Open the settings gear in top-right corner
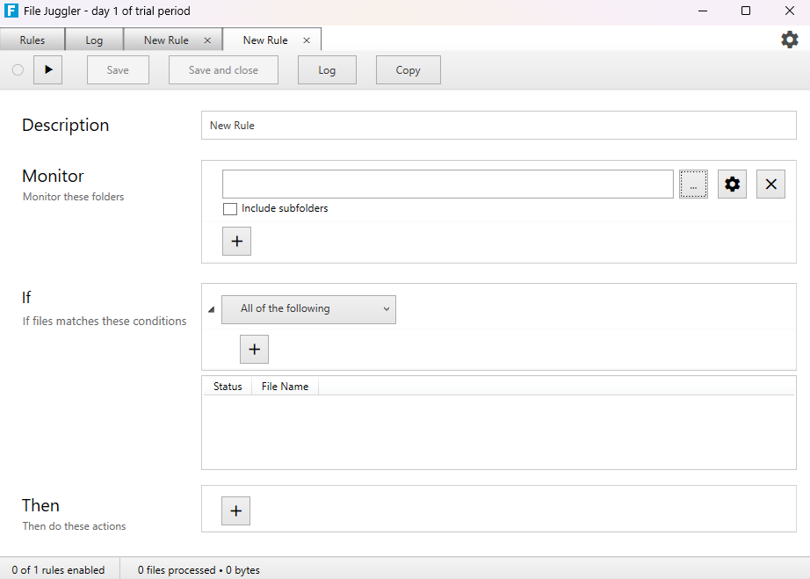The height and width of the screenshot is (579, 810). point(789,40)
